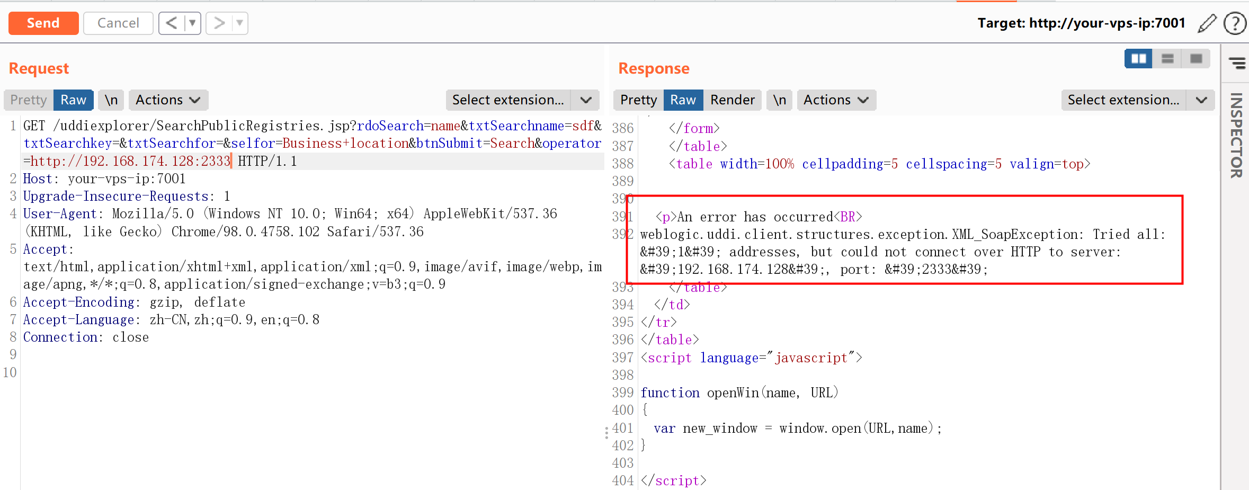Open the Inspector panel menu icon

click(1237, 64)
